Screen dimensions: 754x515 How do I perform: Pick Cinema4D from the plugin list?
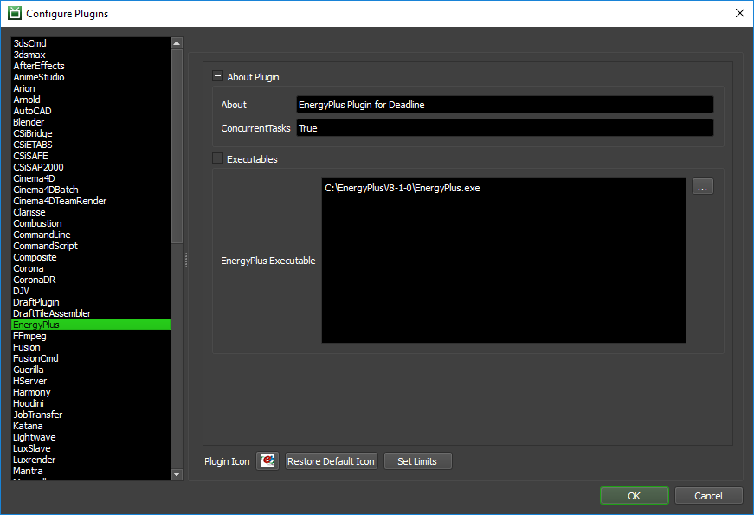(x=34, y=178)
